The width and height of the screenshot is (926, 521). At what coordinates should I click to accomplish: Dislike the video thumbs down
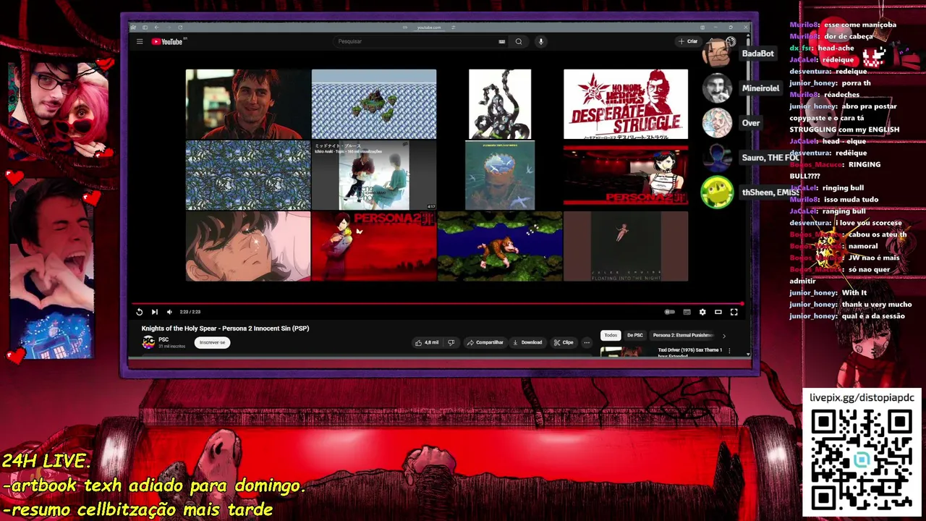click(451, 342)
